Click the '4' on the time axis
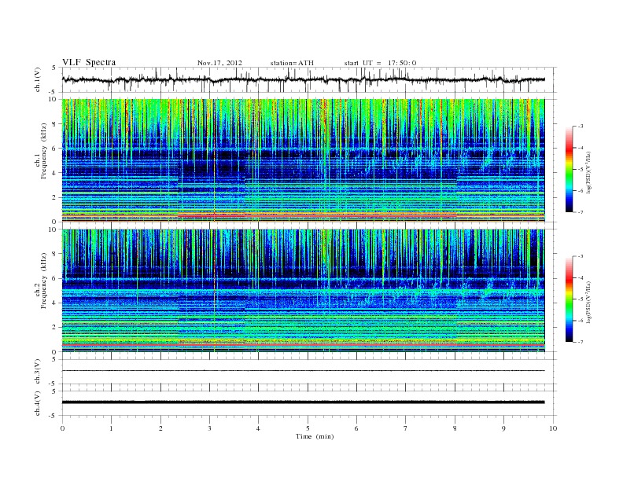This screenshot has width=623, height=481. pyautogui.click(x=258, y=428)
